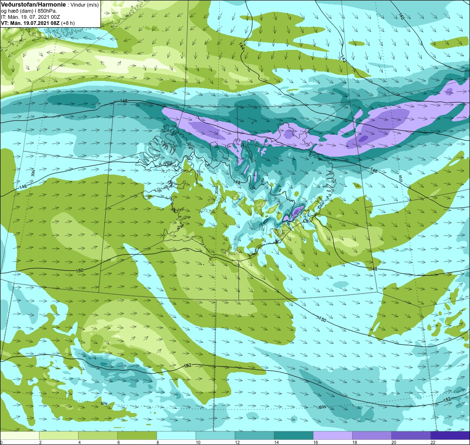
Task: Click the 8–10 m/s pale cyan legend swatch
Action: tap(176, 436)
